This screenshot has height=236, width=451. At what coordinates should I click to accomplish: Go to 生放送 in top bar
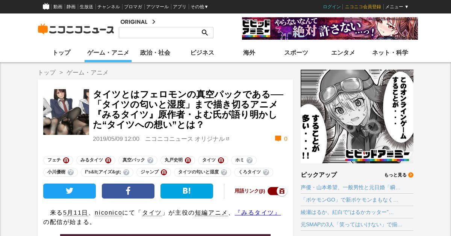point(86,7)
